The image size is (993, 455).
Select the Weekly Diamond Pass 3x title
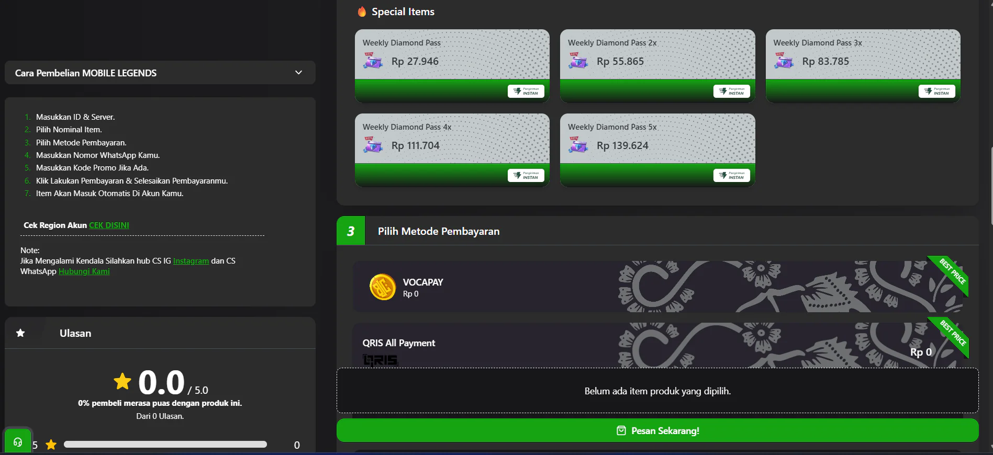[x=818, y=43]
